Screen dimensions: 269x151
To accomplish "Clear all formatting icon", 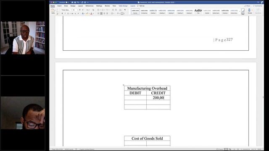I will (93, 10).
